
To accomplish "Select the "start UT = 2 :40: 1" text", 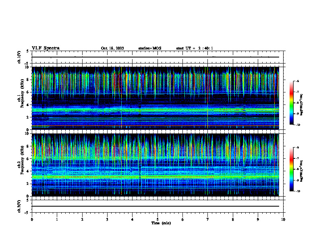I will (195, 48).
